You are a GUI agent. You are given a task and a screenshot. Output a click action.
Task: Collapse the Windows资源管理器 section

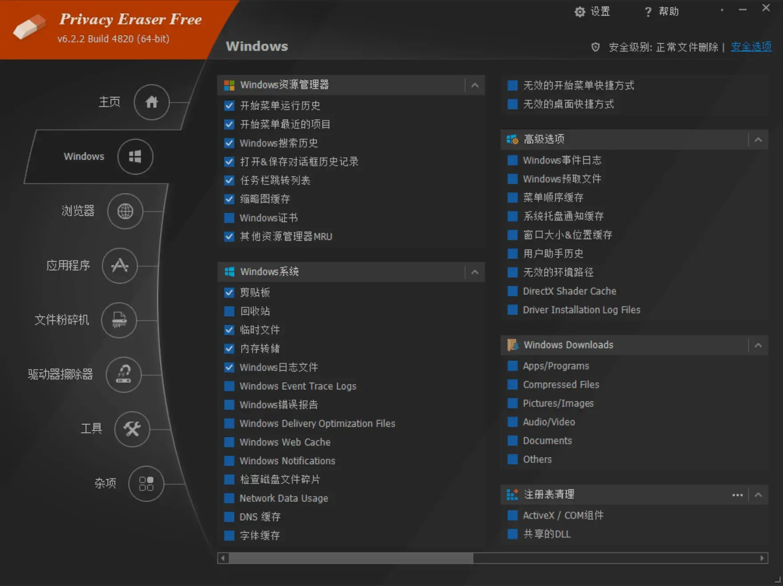click(x=475, y=85)
